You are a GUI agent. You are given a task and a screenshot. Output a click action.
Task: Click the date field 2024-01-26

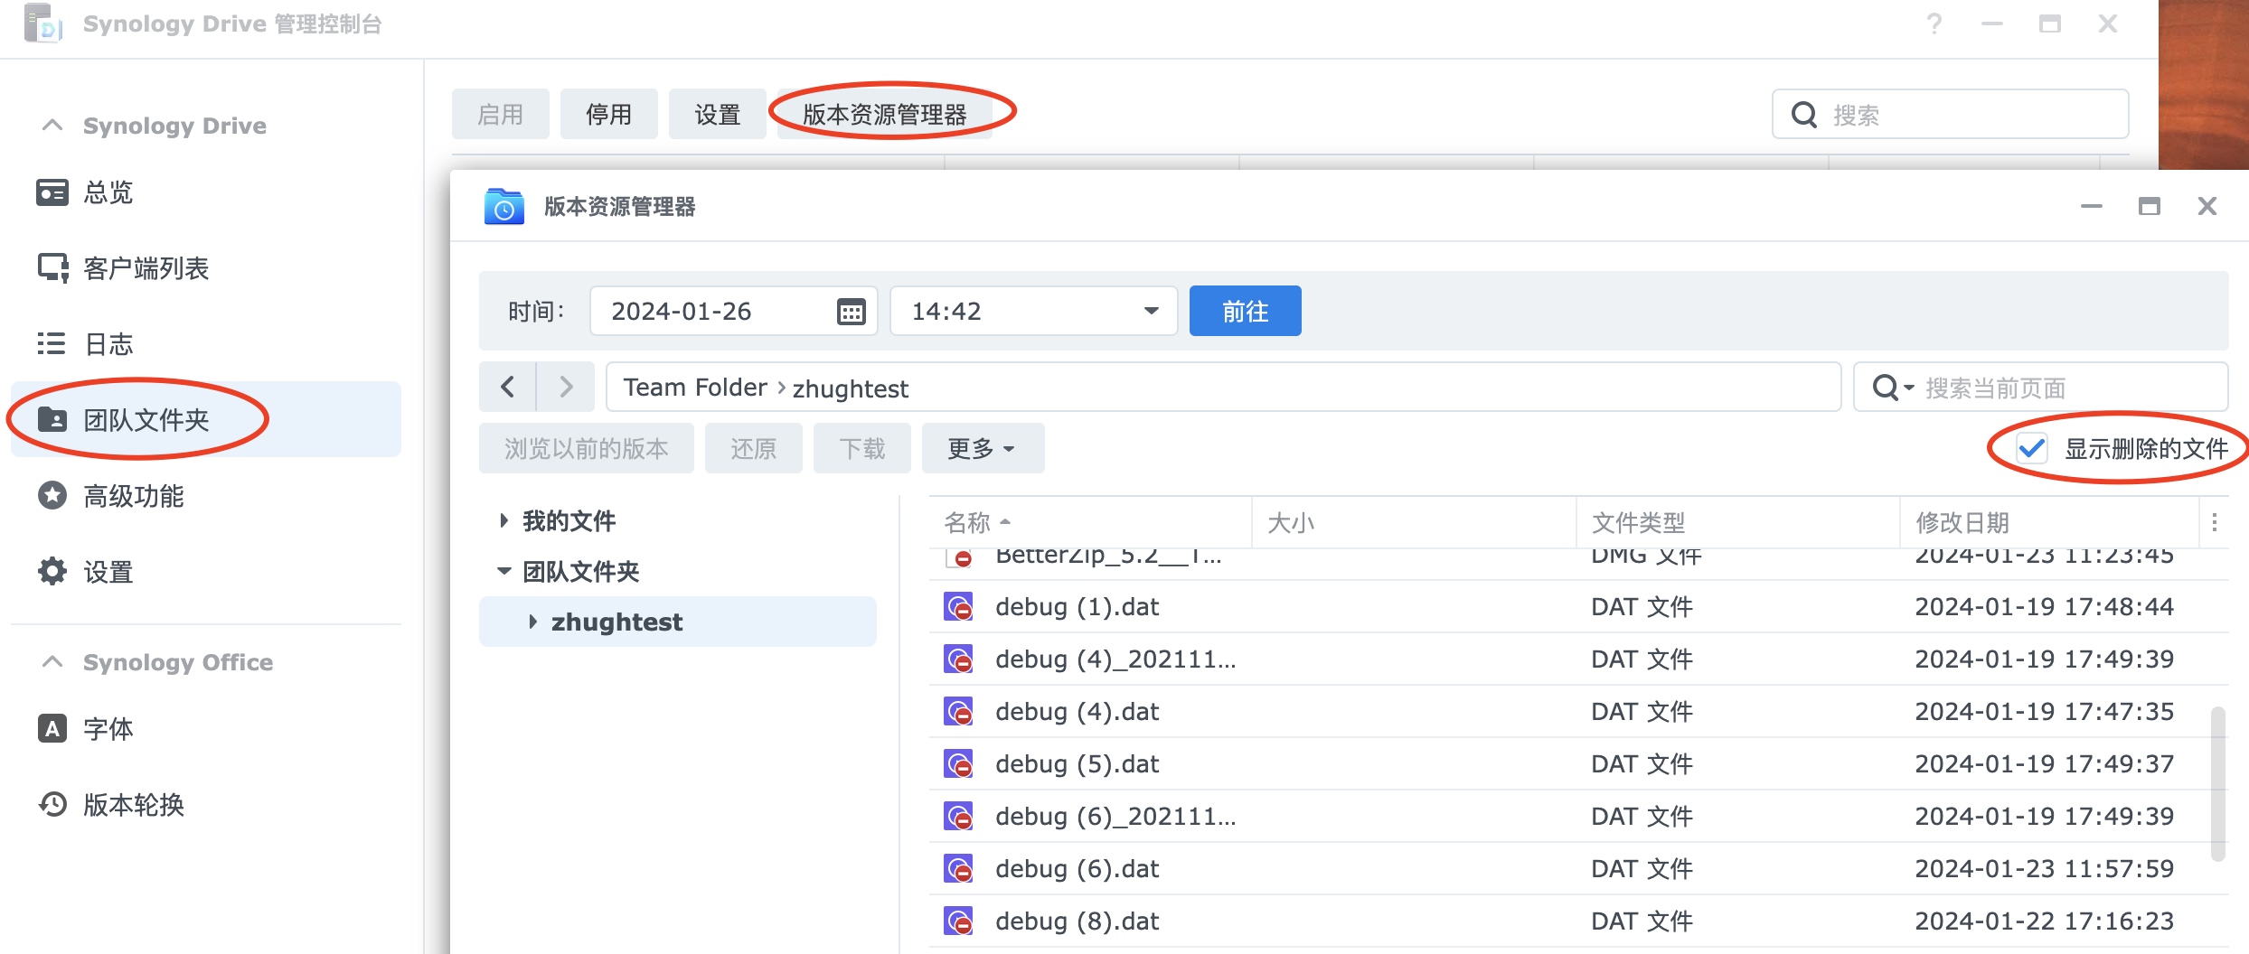[734, 311]
